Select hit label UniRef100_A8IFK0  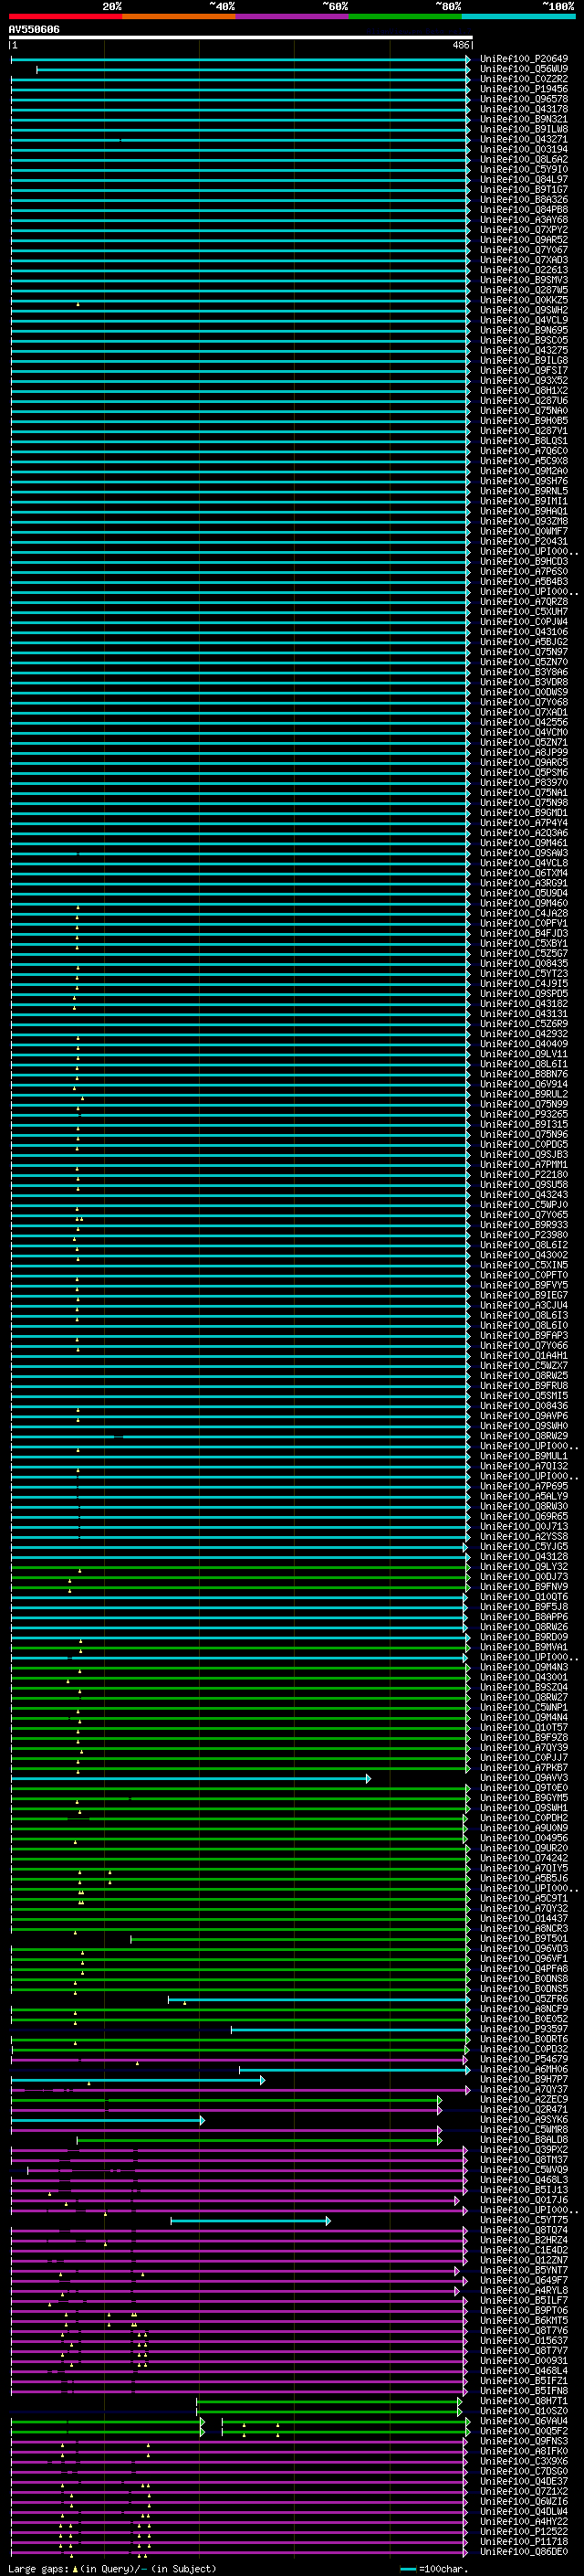(524, 2451)
